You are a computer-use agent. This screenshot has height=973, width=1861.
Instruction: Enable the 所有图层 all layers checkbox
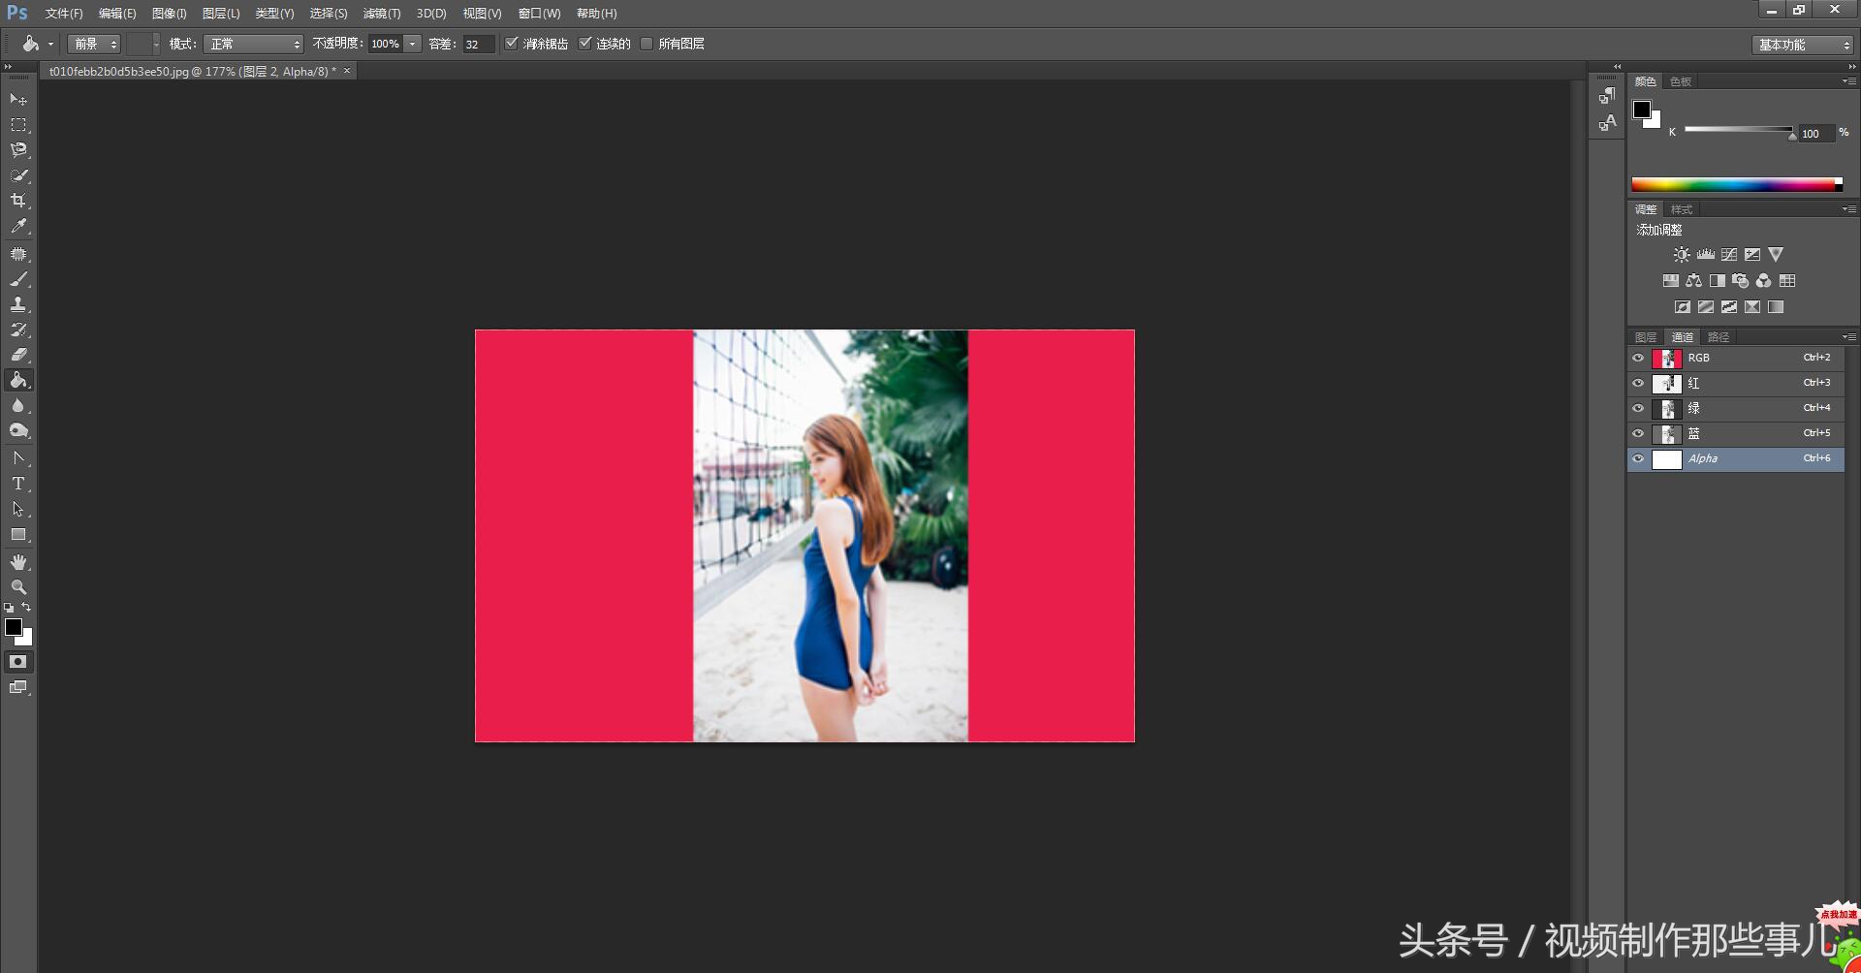pos(647,44)
